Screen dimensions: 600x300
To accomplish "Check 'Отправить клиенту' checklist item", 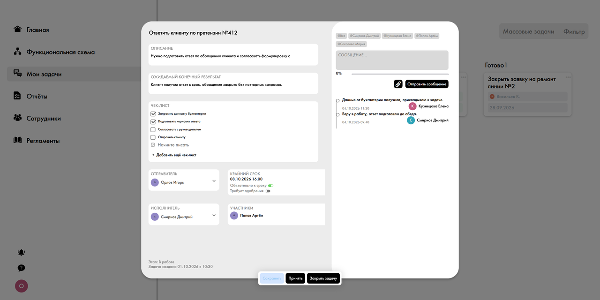I will point(153,137).
